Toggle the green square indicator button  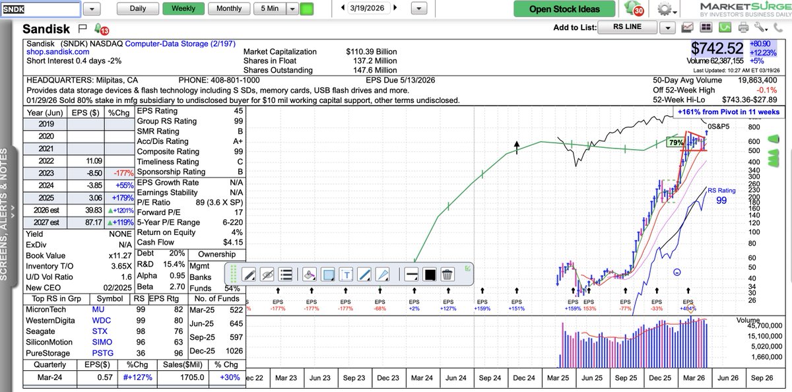click(307, 9)
